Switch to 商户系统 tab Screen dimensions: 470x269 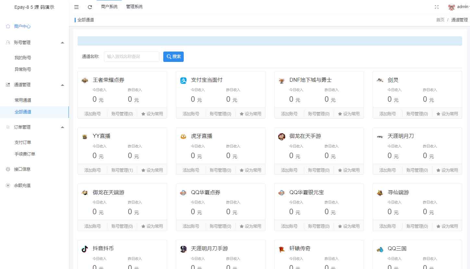tap(109, 7)
